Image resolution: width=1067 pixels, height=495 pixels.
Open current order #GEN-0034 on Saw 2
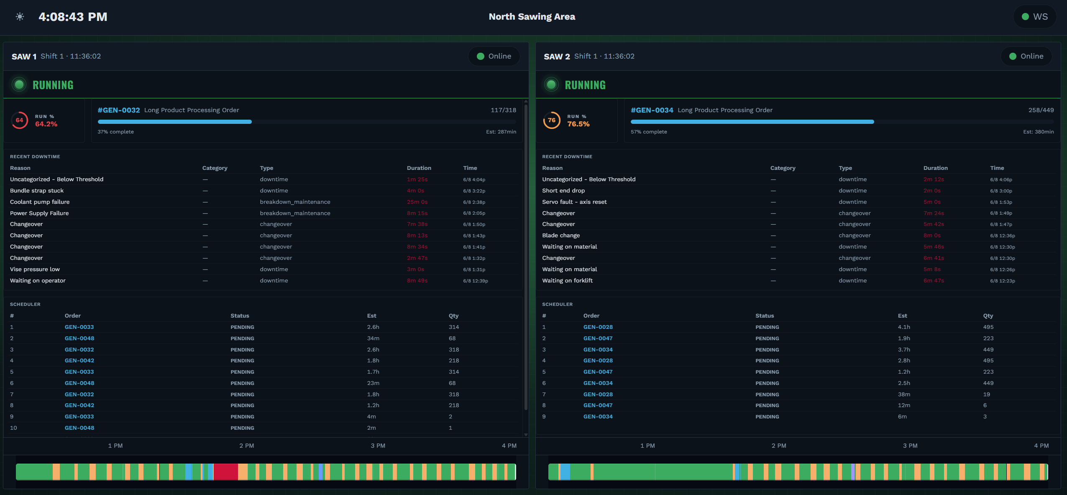(x=652, y=110)
